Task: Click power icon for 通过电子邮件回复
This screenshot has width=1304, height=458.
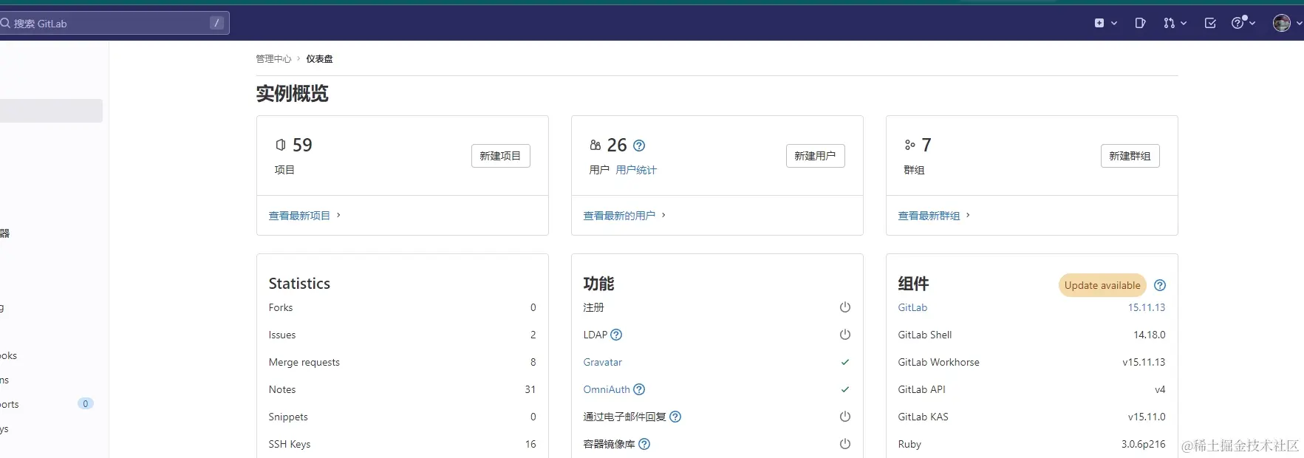Action: pos(845,417)
